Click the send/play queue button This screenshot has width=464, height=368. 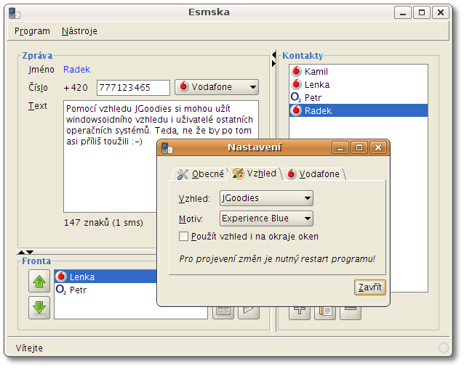249,313
